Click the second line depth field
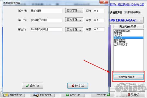Image resolution: width=147 pixels, height=98 pixels. [99, 20]
